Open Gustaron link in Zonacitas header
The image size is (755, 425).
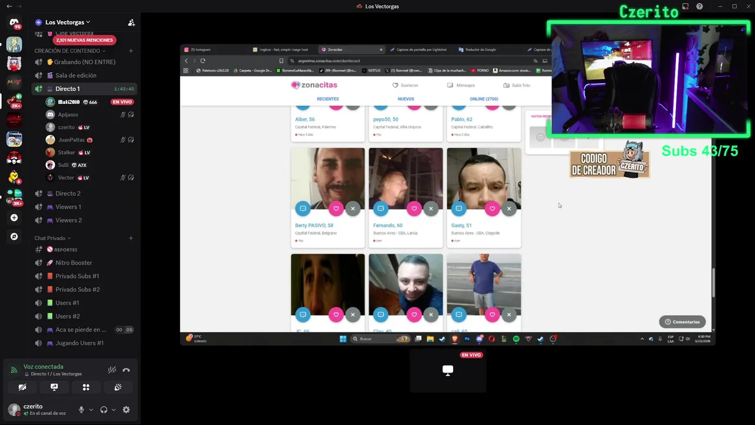(x=405, y=85)
